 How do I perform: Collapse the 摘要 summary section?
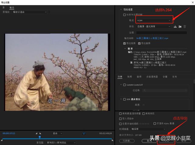(125, 49)
